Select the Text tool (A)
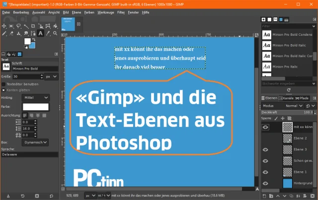The height and width of the screenshot is (200, 318). click(41, 33)
